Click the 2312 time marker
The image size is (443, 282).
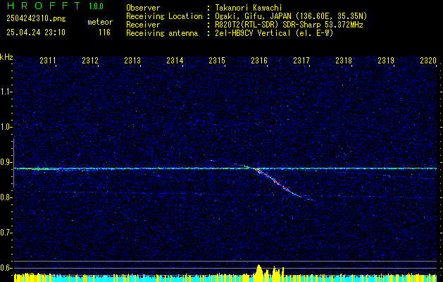[x=90, y=61]
